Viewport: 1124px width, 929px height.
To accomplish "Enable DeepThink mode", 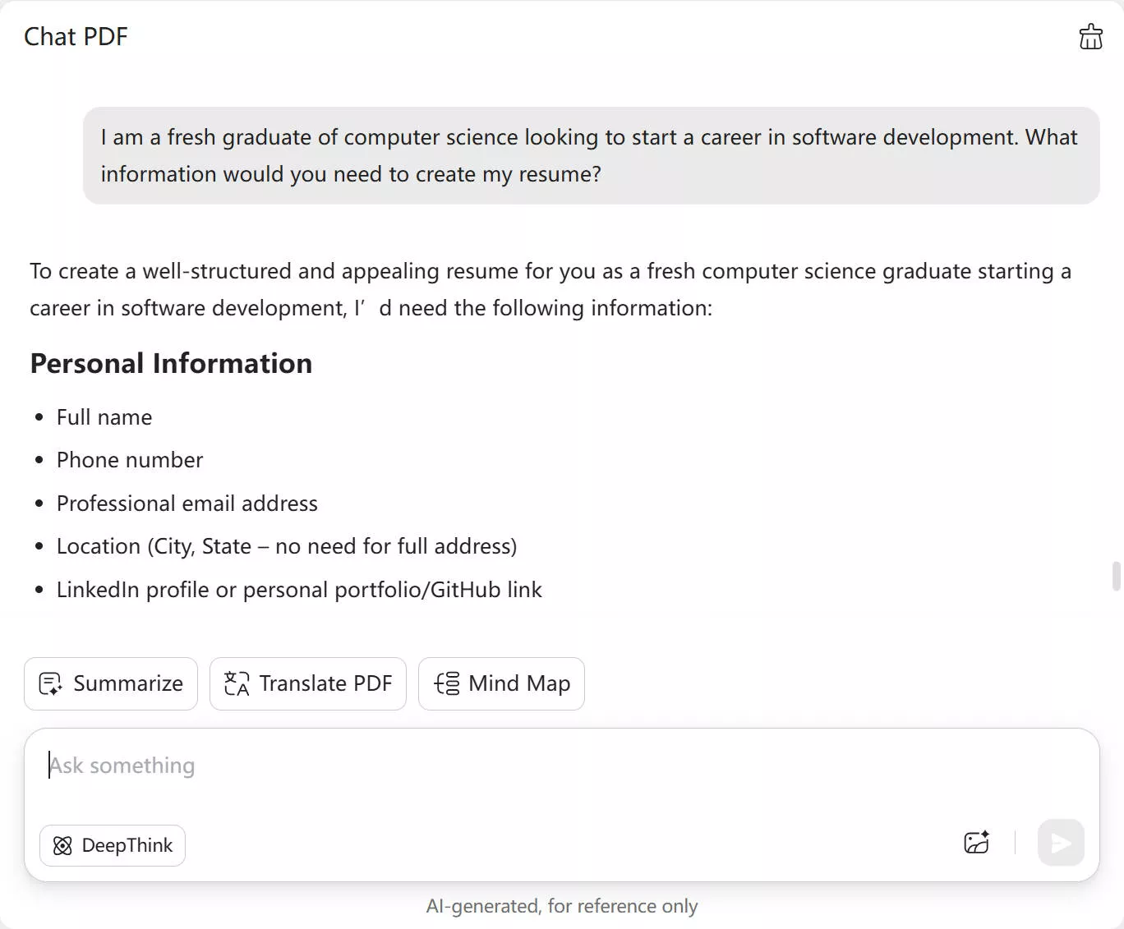I will 113,845.
